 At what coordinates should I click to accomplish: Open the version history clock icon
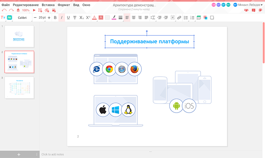[x=260, y=10]
